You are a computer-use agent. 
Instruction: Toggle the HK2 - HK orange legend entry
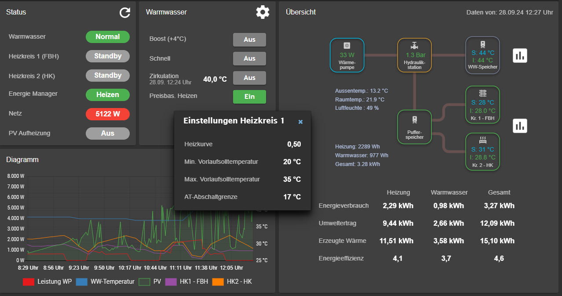click(x=232, y=282)
